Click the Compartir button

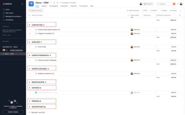click(x=148, y=4)
